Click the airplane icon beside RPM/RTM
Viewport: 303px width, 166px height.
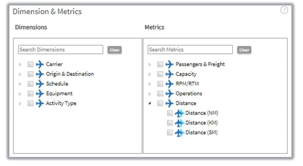click(169, 84)
